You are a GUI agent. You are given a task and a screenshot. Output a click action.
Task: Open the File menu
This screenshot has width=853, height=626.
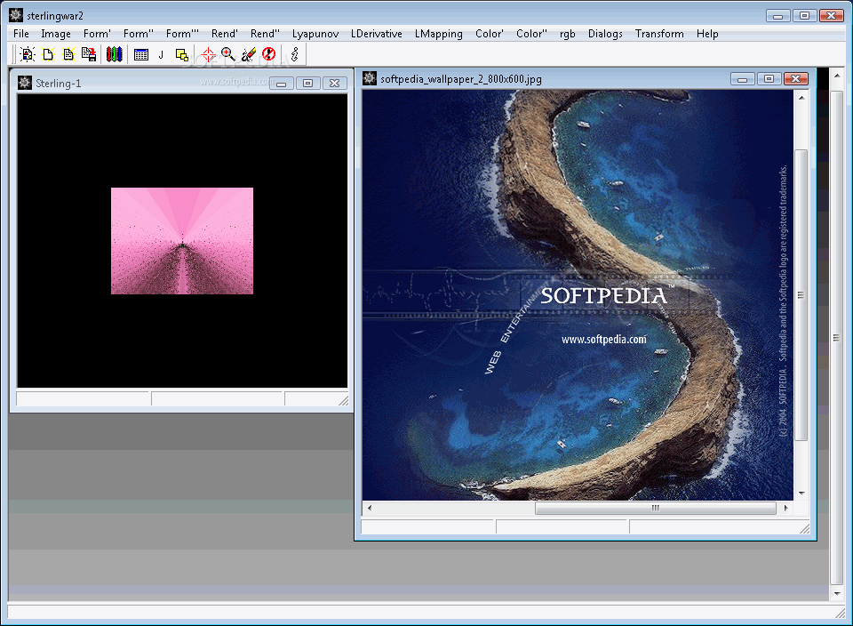pos(21,34)
